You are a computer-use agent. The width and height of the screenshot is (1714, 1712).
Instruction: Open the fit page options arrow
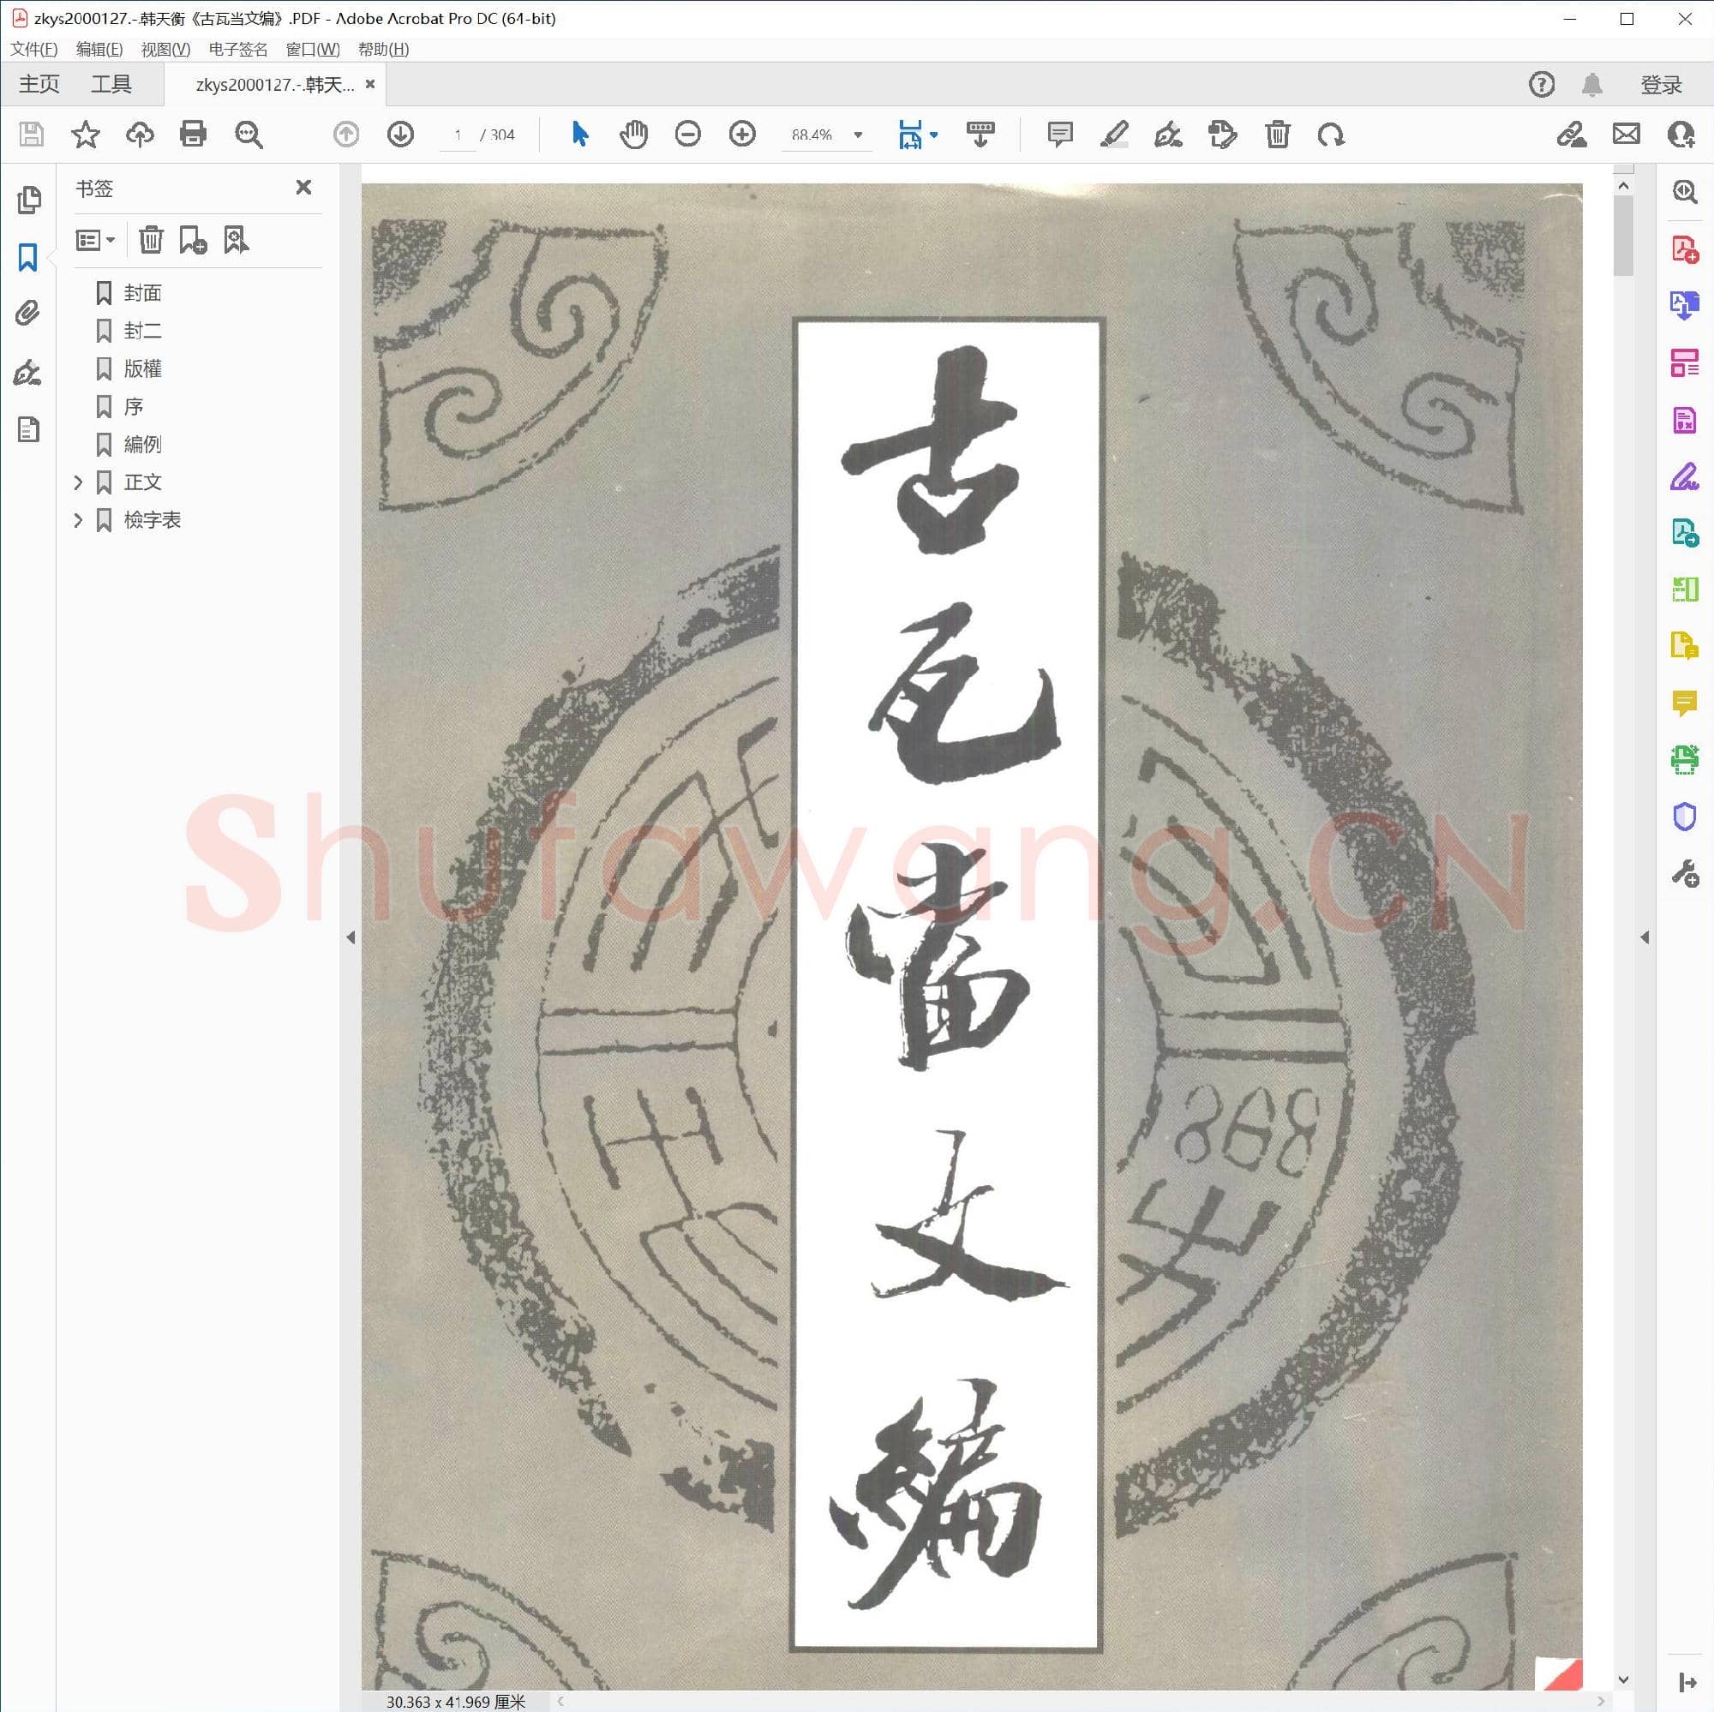[933, 135]
